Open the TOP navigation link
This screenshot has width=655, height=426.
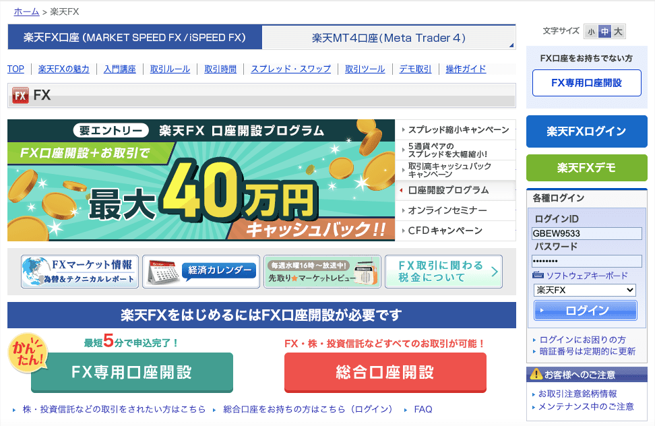16,69
